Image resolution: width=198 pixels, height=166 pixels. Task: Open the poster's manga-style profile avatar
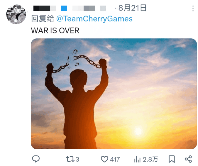(16, 14)
